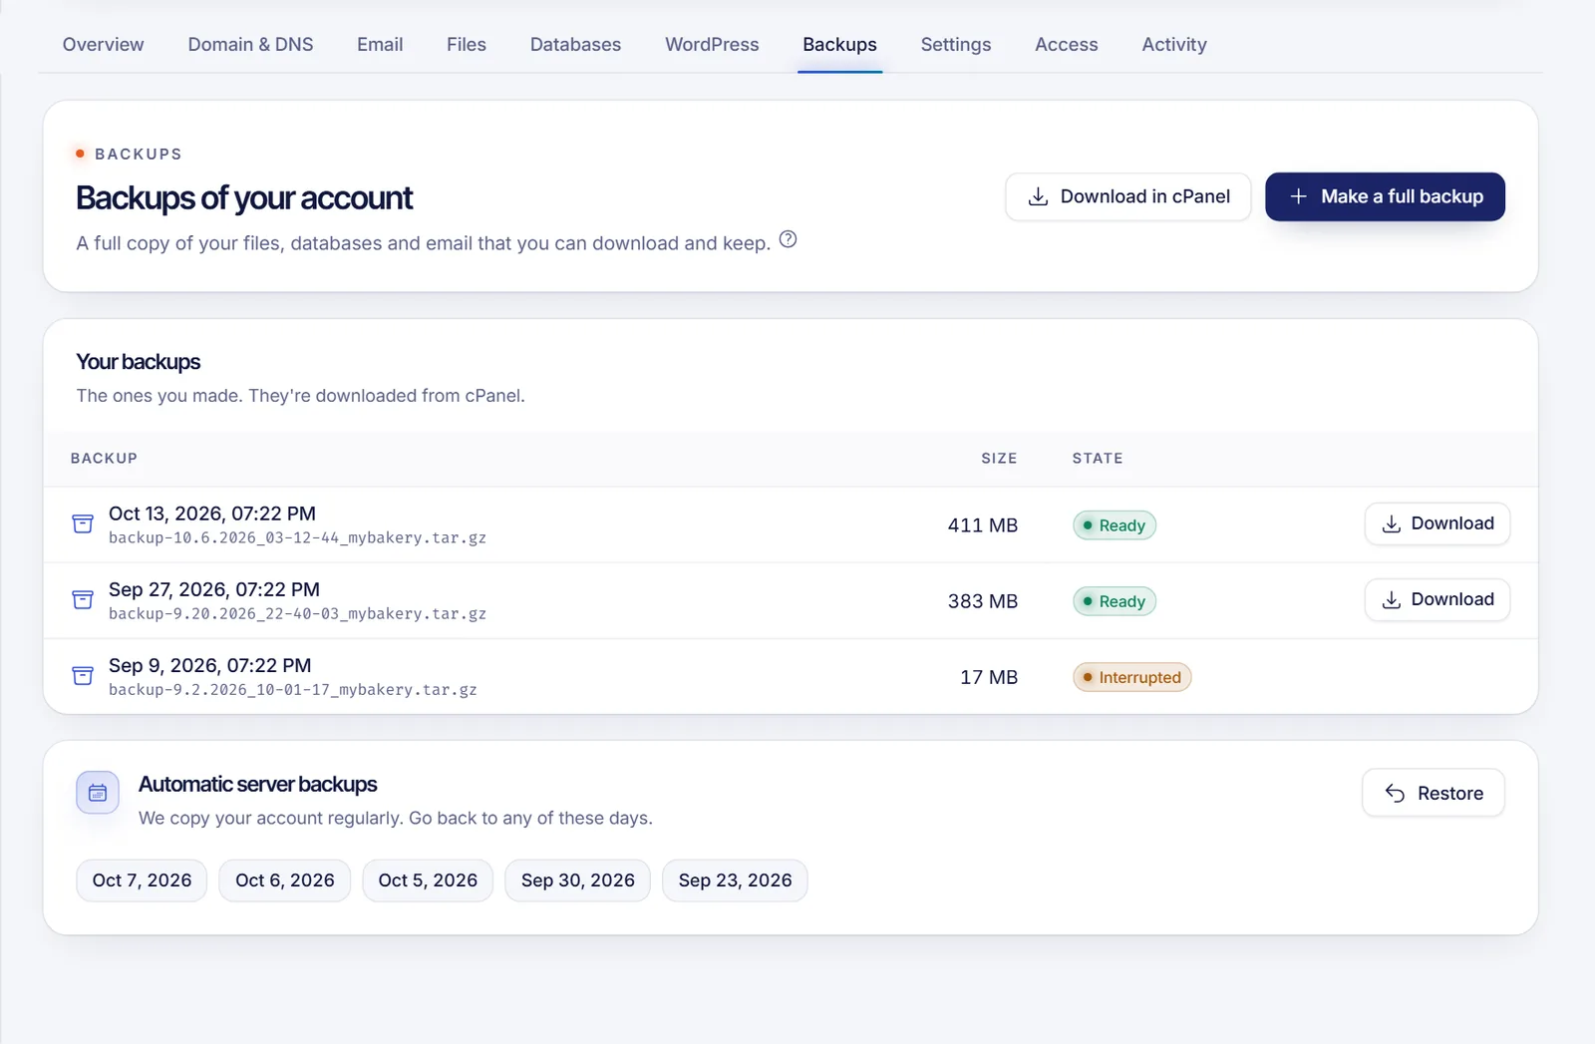Click filename backup-9.20.2026_22-40-03_mybakery.tar.gz
The height and width of the screenshot is (1044, 1595).
297,613
